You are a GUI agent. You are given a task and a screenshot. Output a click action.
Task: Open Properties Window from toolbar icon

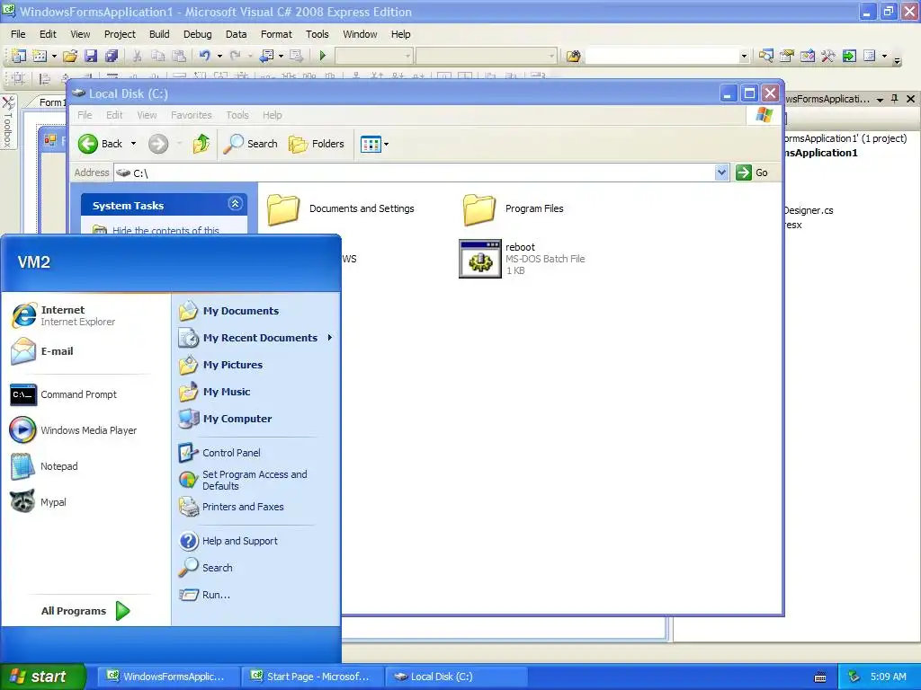tap(786, 56)
